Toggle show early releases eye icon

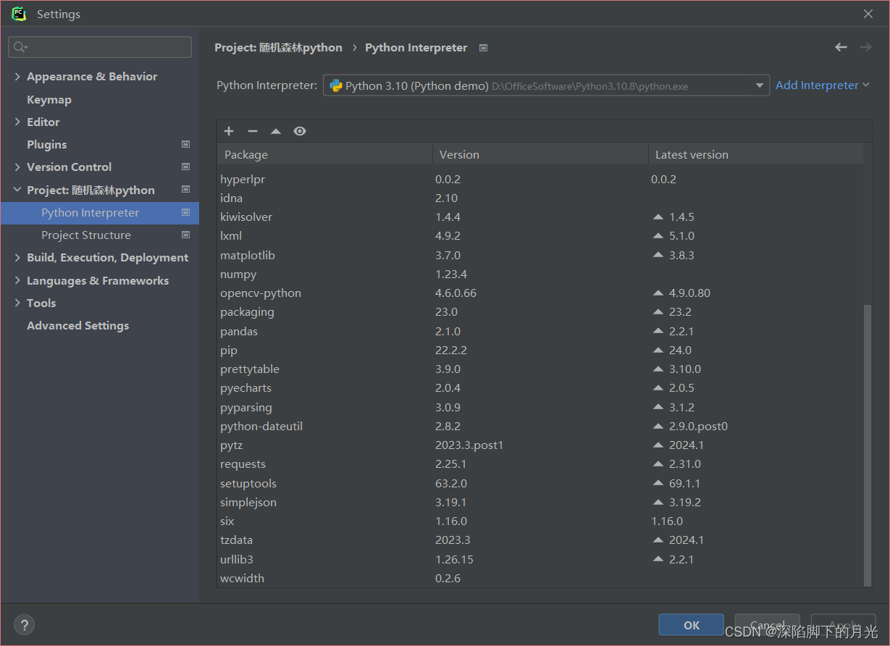[300, 131]
